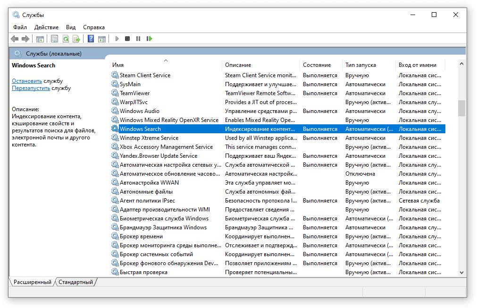Open the Файл menu
Viewport: 477px width, 308px height.
pyautogui.click(x=20, y=27)
